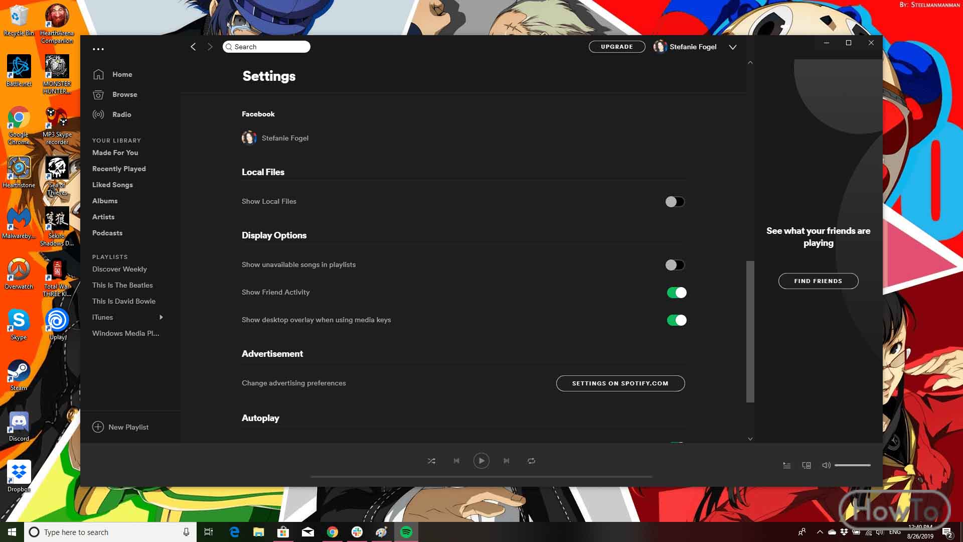Image resolution: width=963 pixels, height=542 pixels.
Task: Click the plus icon next to New Playlist
Action: tap(98, 427)
